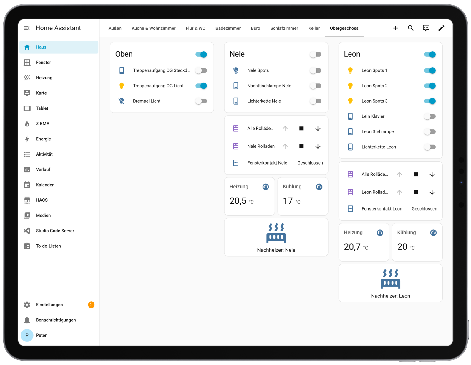Image resolution: width=471 pixels, height=365 pixels.
Task: Open the Karte view from the sidebar
Action: click(41, 93)
